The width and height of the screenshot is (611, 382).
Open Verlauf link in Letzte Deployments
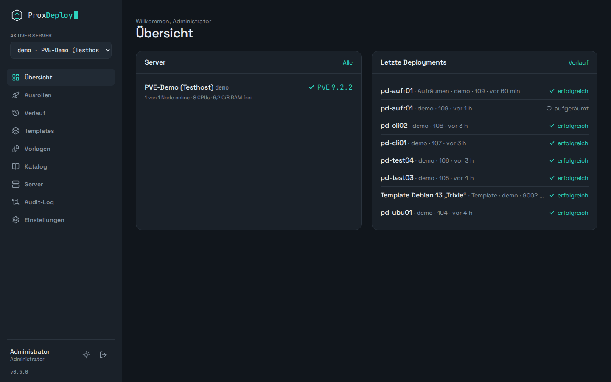(x=578, y=62)
